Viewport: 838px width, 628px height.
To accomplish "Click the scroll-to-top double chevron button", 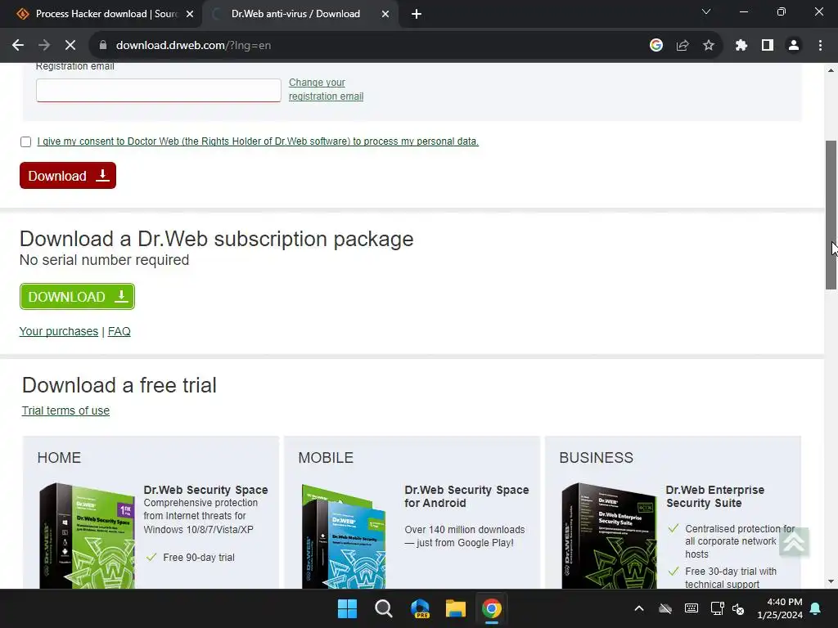I will pos(794,542).
